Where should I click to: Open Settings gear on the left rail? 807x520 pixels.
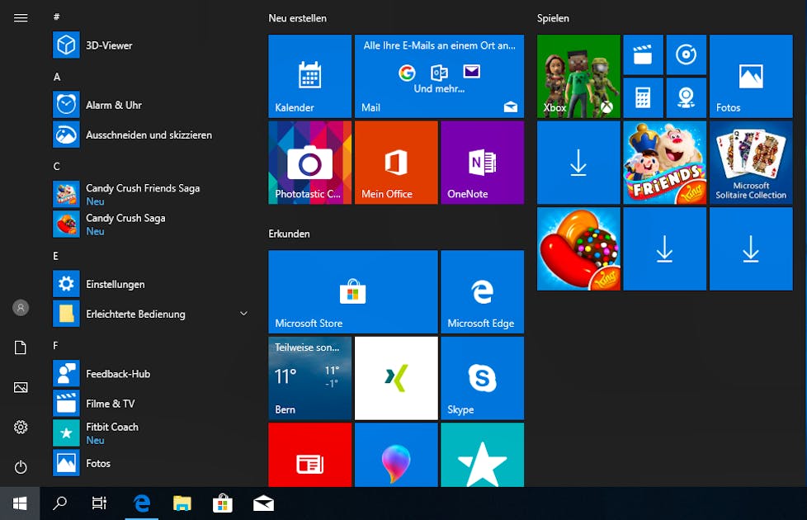(x=21, y=427)
